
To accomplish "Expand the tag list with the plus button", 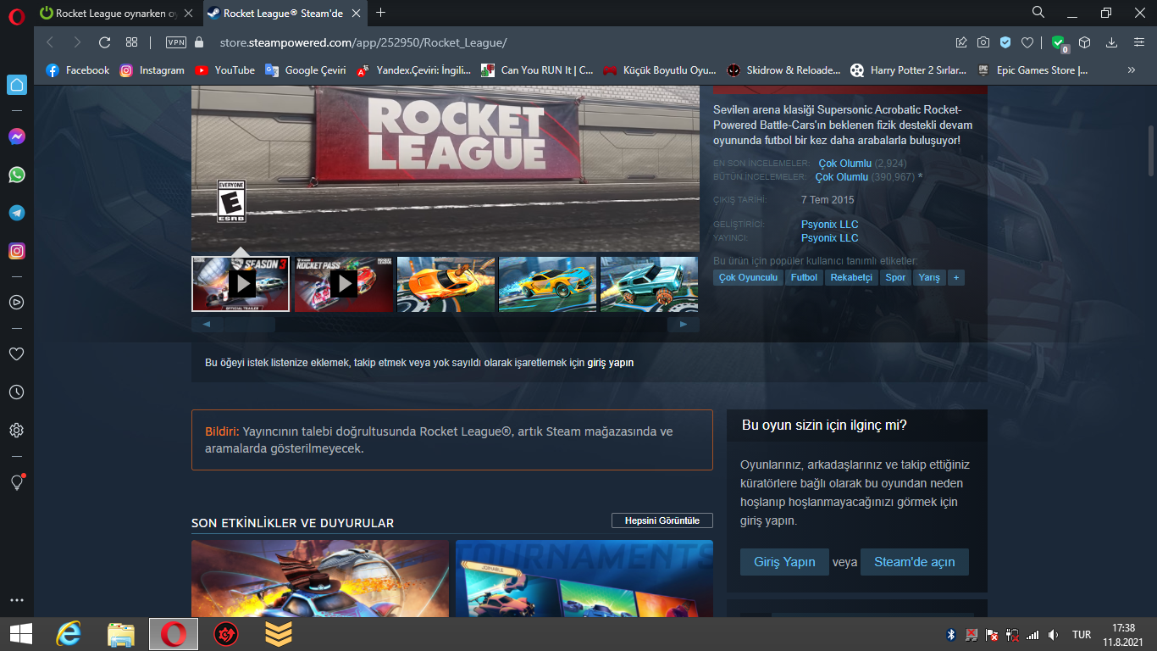I will 956,277.
